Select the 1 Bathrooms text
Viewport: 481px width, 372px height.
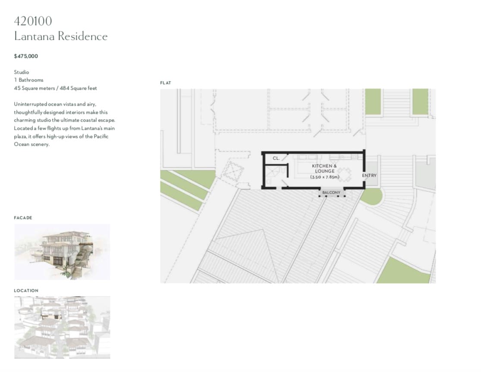[x=28, y=80]
